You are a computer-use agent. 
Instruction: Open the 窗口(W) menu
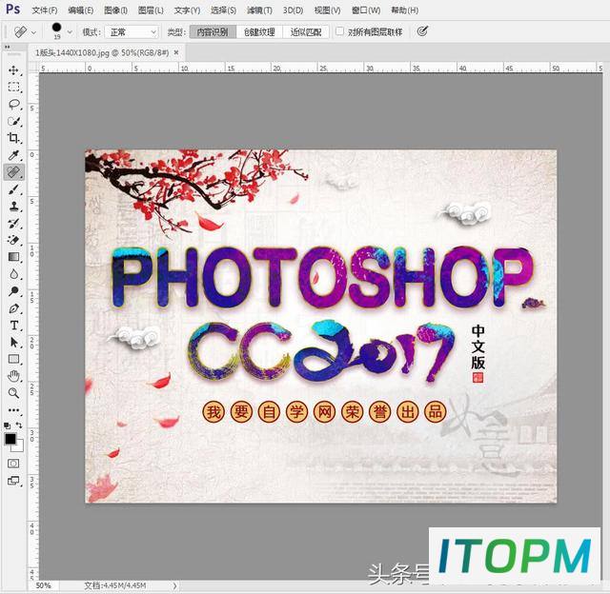(366, 10)
